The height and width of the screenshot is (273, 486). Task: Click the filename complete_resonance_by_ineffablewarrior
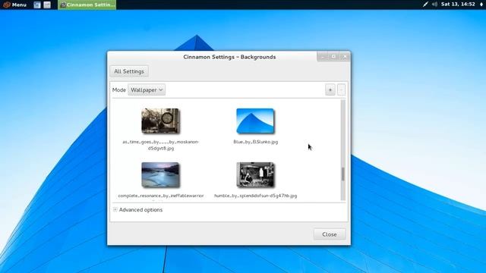click(161, 196)
